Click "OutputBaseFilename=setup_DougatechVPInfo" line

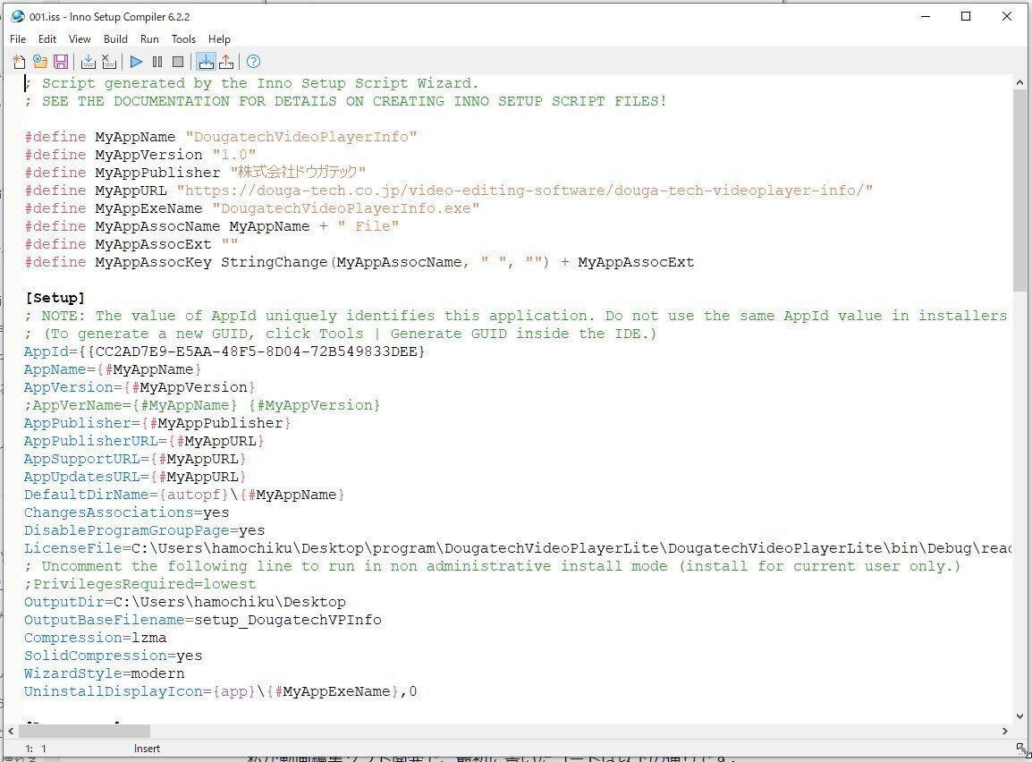pos(203,620)
